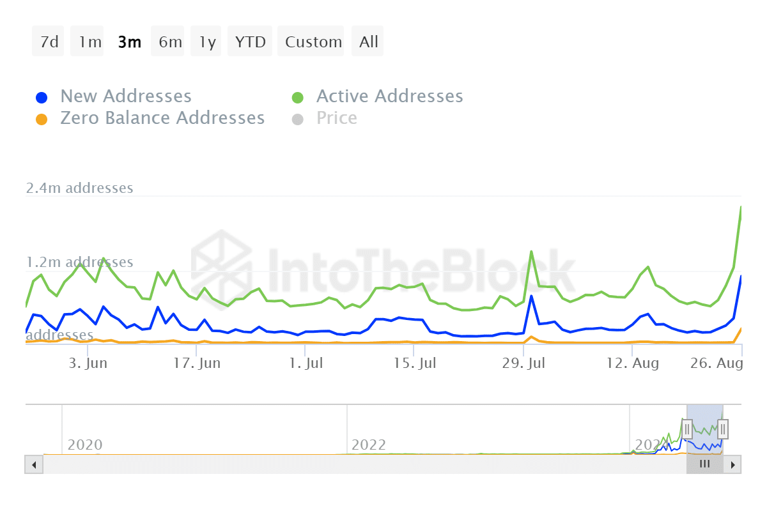Enable the Price series
The width and height of the screenshot is (767, 511).
(x=337, y=118)
